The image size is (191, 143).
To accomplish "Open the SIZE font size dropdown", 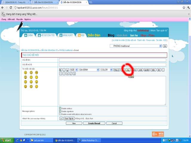I will (74, 70).
